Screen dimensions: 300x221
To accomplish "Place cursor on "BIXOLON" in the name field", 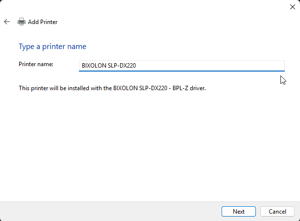I will (x=94, y=66).
